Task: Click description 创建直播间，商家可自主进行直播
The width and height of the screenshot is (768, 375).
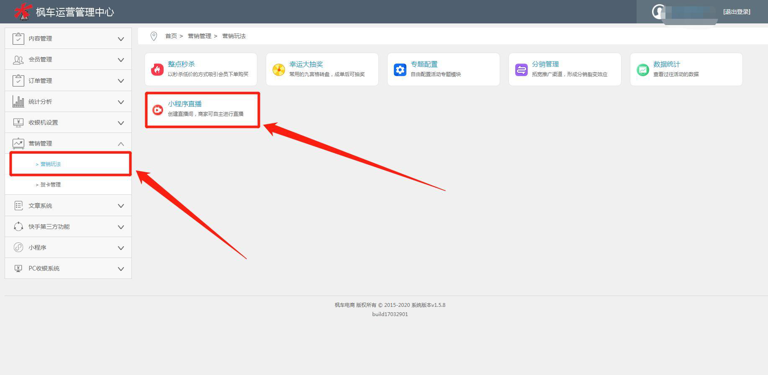Action: click(205, 114)
